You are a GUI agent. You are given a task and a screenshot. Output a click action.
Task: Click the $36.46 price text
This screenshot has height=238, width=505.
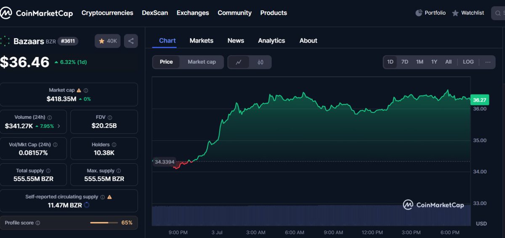25,62
